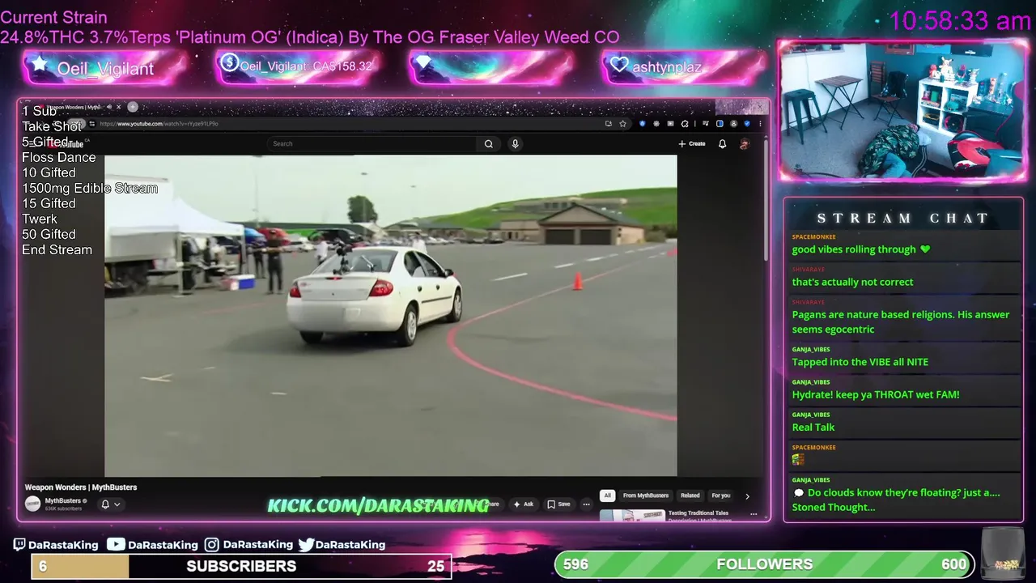Click the '1500mg Edible Stream' goal text
The image size is (1036, 583).
90,188
